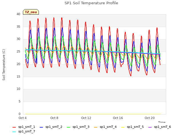This screenshot has width=183, height=137.
Task: Toggle the sp1_smT_3 legend entry
Action: coord(78,127)
